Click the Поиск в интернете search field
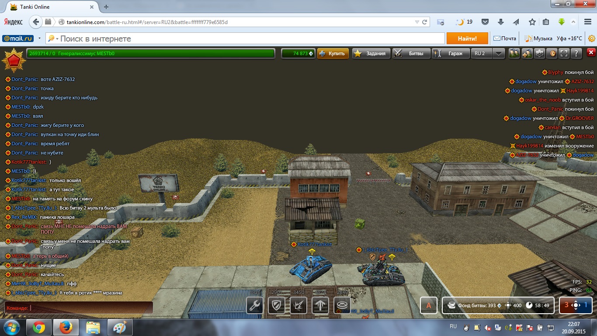The image size is (597, 336). (x=245, y=38)
